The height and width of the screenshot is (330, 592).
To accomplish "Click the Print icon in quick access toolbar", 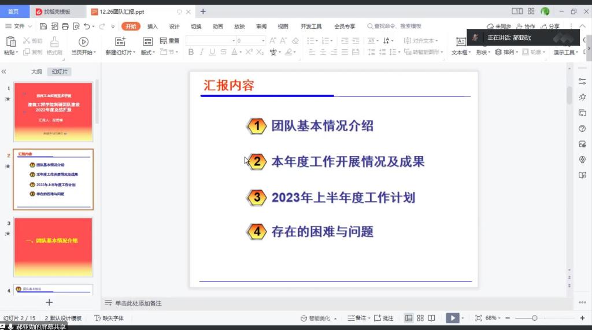I will pos(65,26).
